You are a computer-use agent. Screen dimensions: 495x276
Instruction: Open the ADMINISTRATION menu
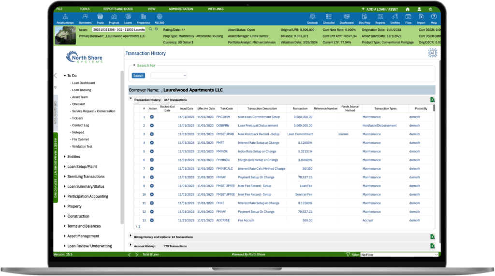click(x=181, y=9)
